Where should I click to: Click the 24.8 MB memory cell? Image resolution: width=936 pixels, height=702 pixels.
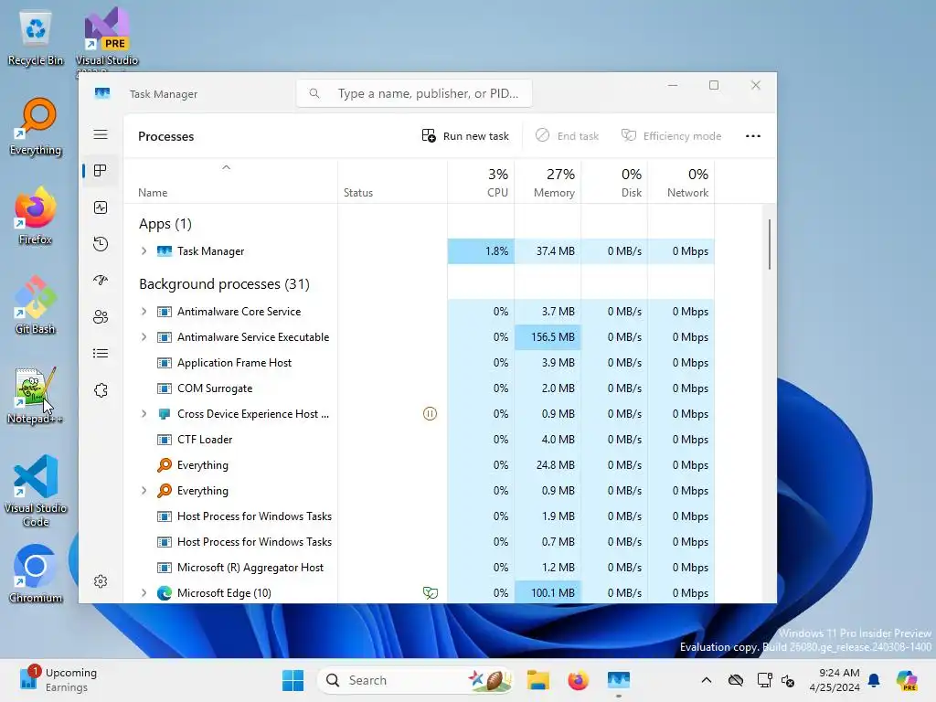(548, 465)
